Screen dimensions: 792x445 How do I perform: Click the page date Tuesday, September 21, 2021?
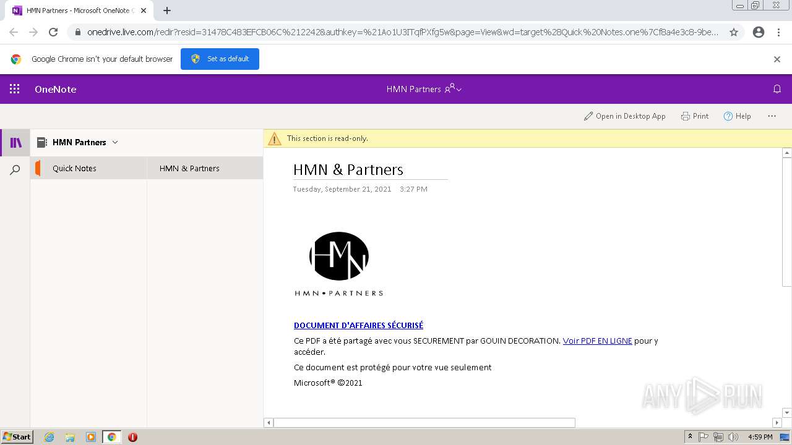342,189
